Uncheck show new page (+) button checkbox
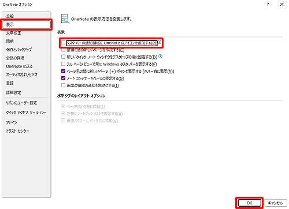This screenshot has width=289, height=209. (x=63, y=71)
